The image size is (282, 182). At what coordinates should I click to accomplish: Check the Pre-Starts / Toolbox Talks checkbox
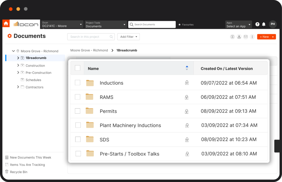click(78, 154)
